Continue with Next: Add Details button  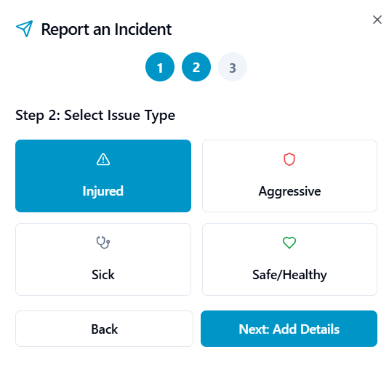tap(289, 329)
